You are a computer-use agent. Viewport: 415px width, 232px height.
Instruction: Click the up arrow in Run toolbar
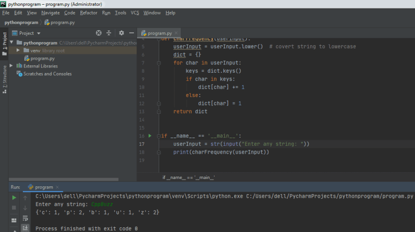[25, 198]
